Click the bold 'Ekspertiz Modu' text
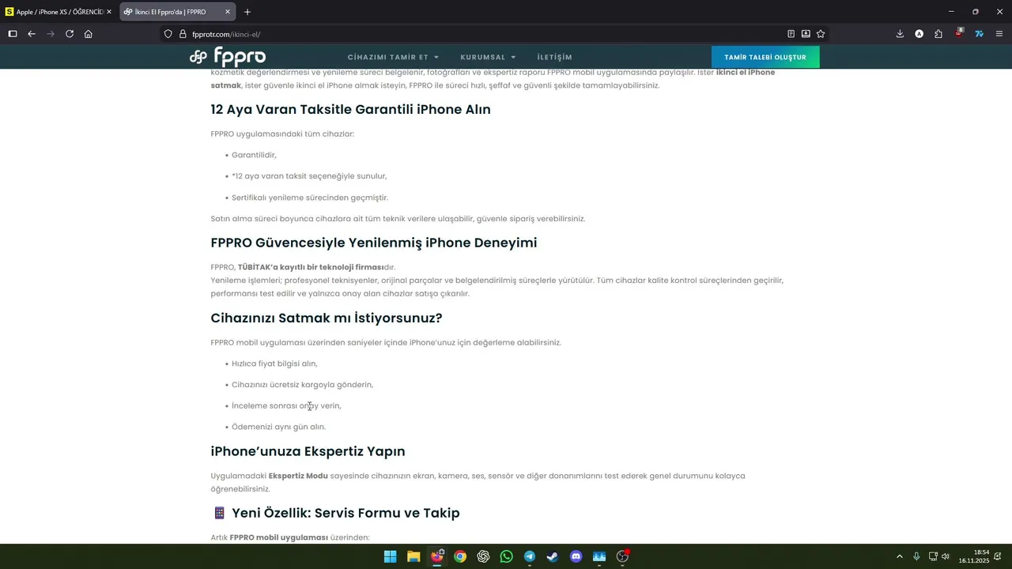Screen dimensions: 1012x569 click(x=298, y=476)
